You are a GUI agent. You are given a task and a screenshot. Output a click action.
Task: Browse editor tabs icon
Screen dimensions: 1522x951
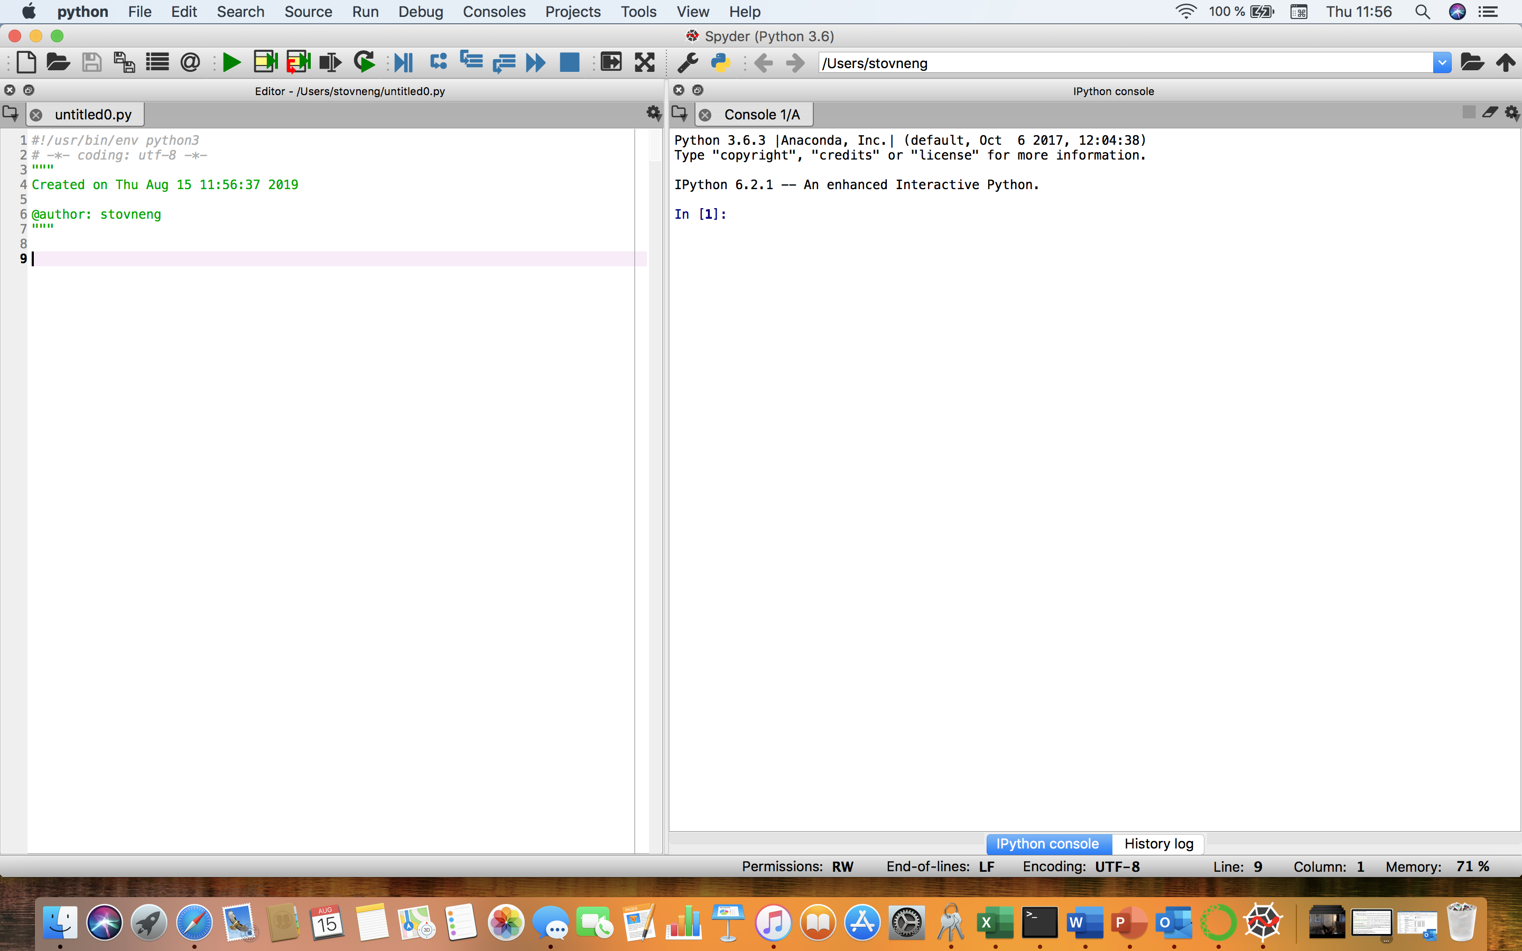coord(11,113)
